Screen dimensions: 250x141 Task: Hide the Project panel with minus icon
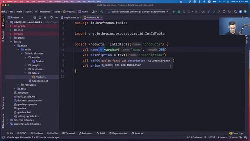pos(57,17)
